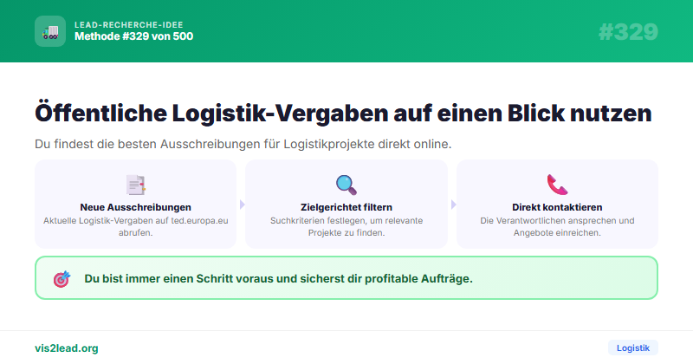
Task: Click the text 'Methode #329 von 500'
Action: coord(134,36)
